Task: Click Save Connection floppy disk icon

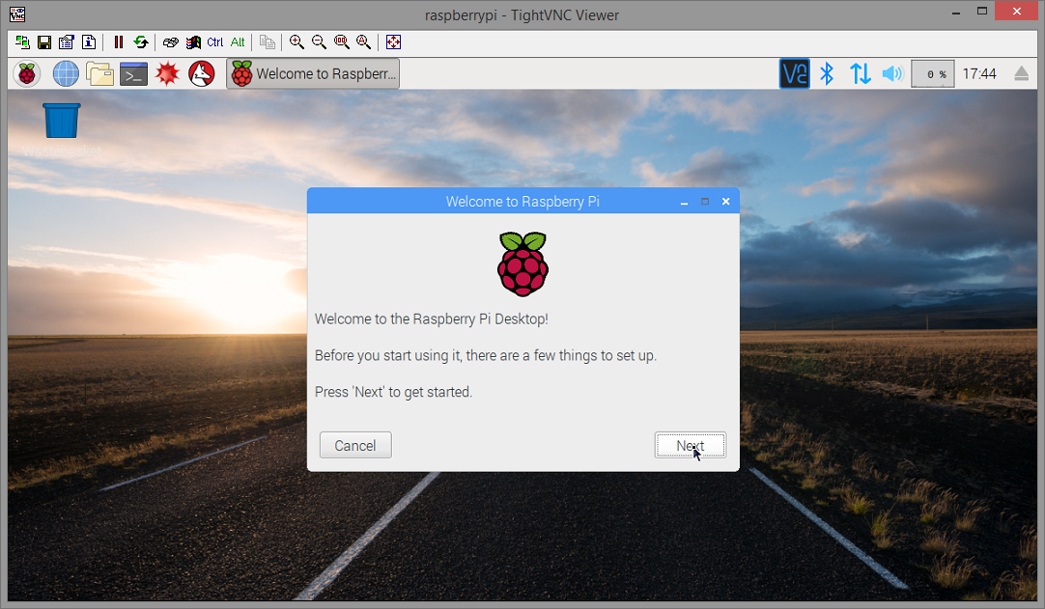Action: pyautogui.click(x=44, y=42)
